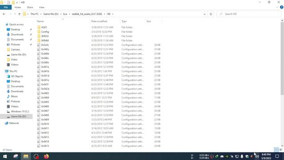Select file 0x041a

click(45, 67)
